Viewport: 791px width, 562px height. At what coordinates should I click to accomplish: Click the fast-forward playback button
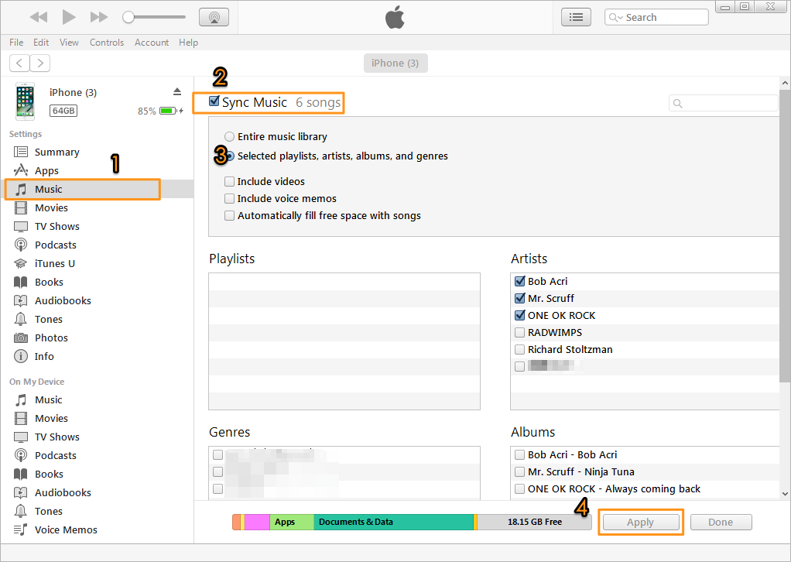99,17
